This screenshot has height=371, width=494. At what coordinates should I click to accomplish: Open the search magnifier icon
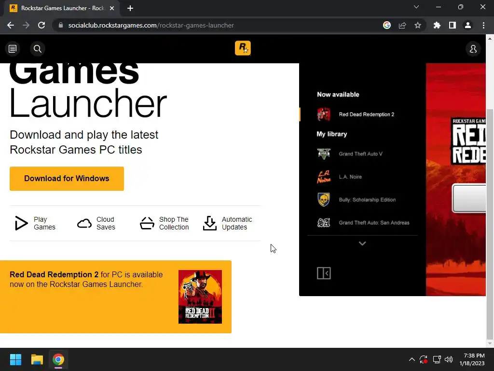[x=38, y=49]
